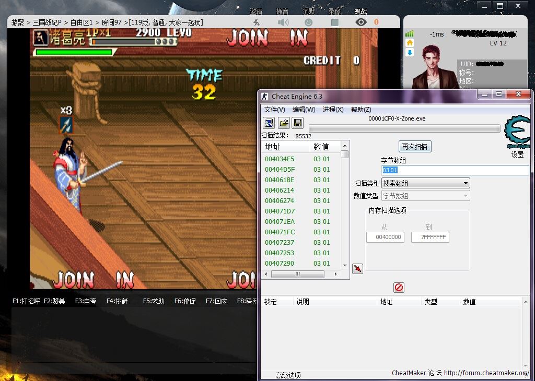This screenshot has height=381, width=535.
Task: Click the 字节数组 value input field
Action: (455, 171)
